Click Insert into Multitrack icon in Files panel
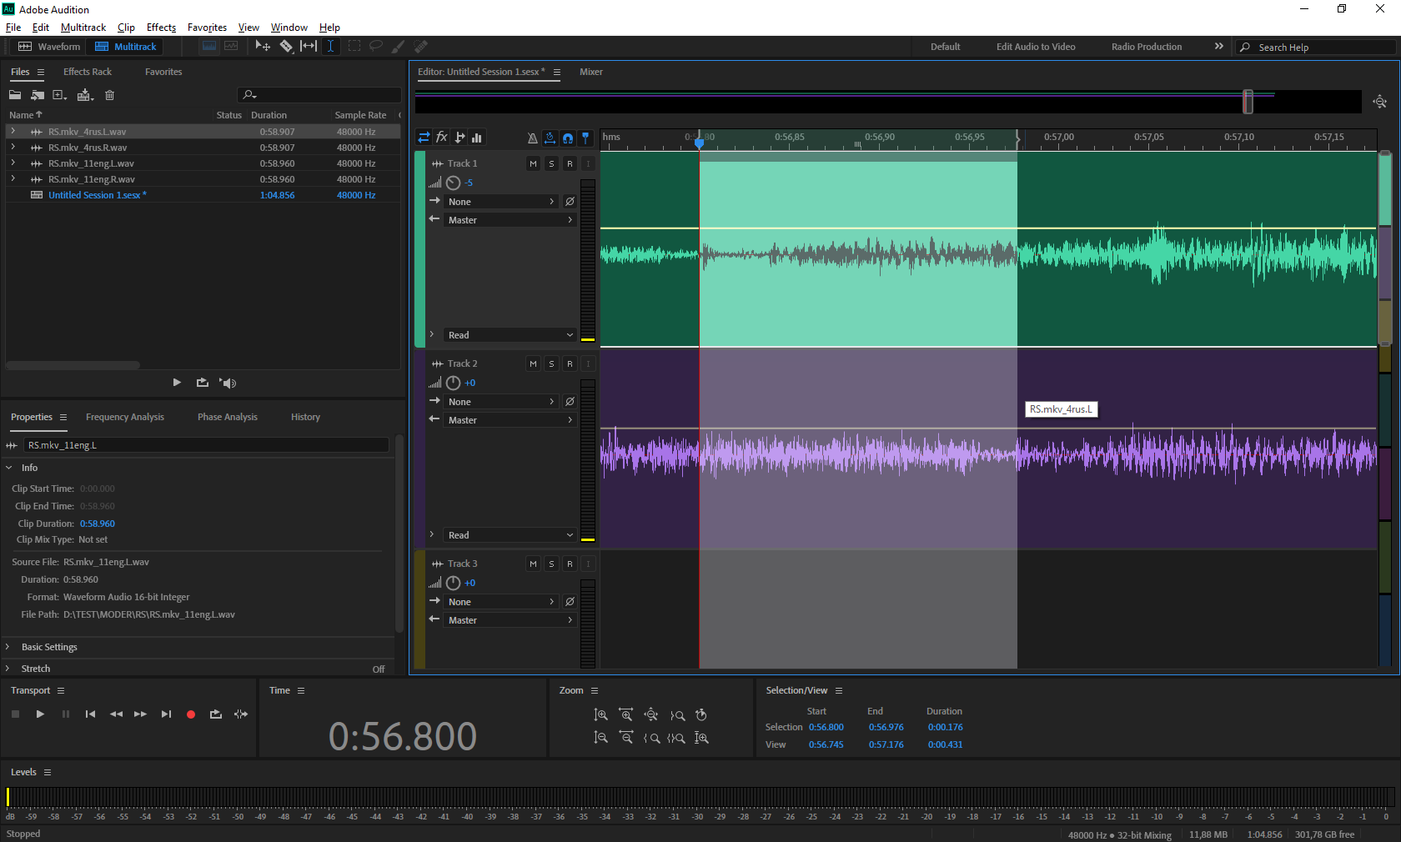Viewport: 1401px width, 842px height. (x=85, y=95)
